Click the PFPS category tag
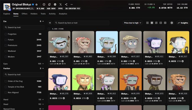The image size is (192, 110). pyautogui.click(x=60, y=8)
